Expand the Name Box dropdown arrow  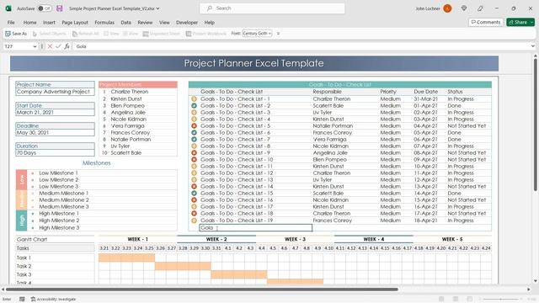click(x=35, y=46)
